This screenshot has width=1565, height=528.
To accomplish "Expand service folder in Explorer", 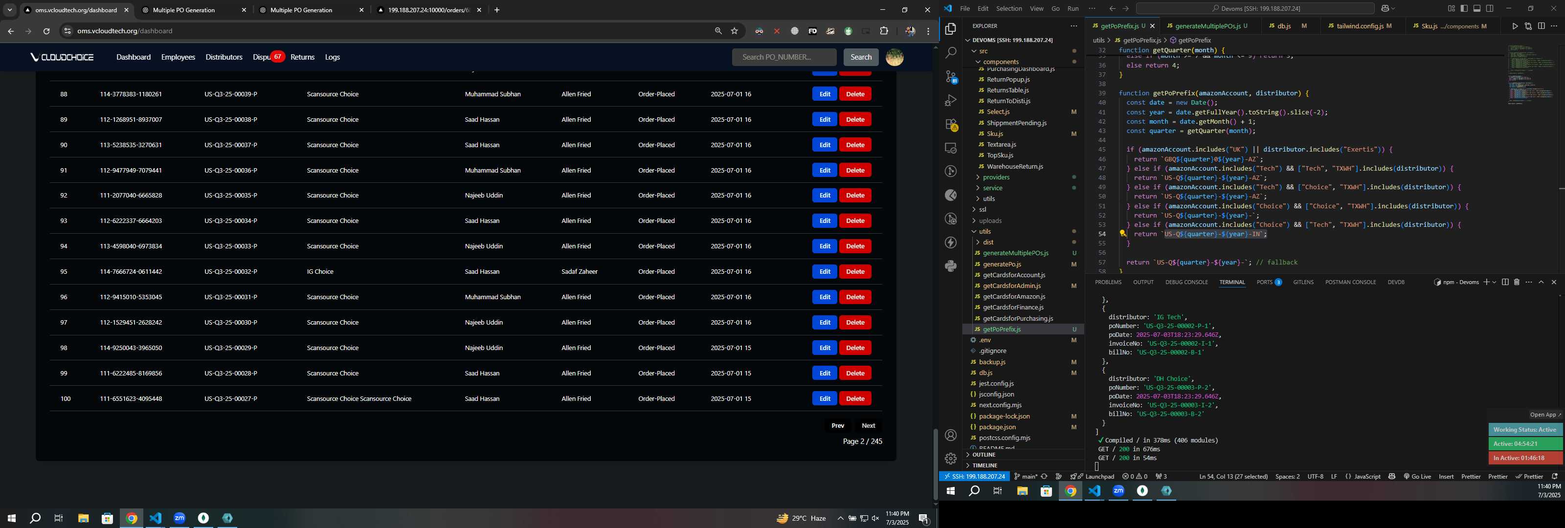I will pyautogui.click(x=978, y=188).
